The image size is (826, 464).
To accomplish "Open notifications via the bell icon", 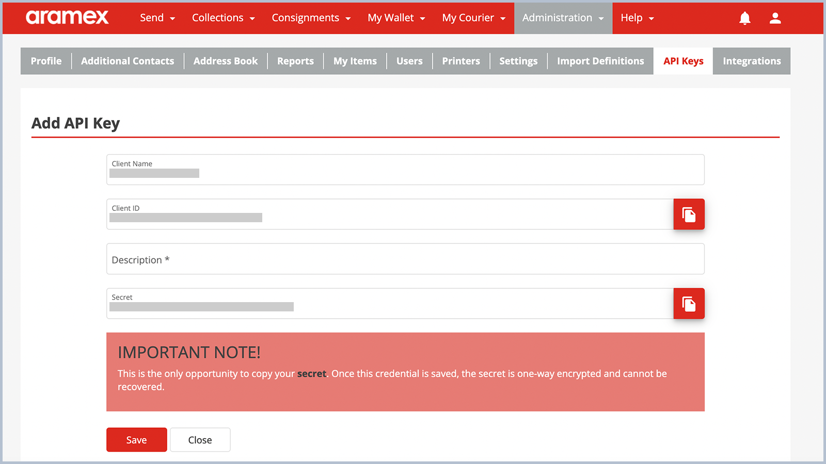I will [745, 18].
